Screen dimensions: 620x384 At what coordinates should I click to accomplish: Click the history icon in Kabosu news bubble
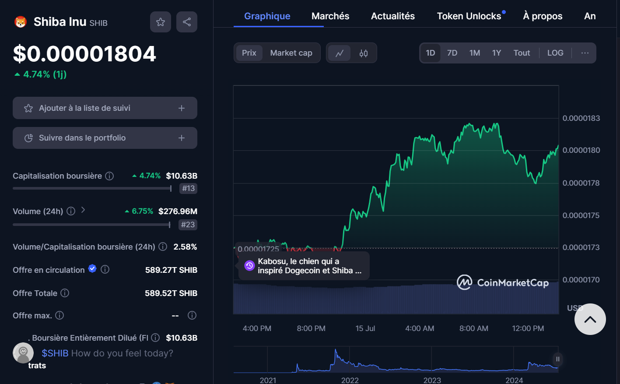[x=249, y=265]
